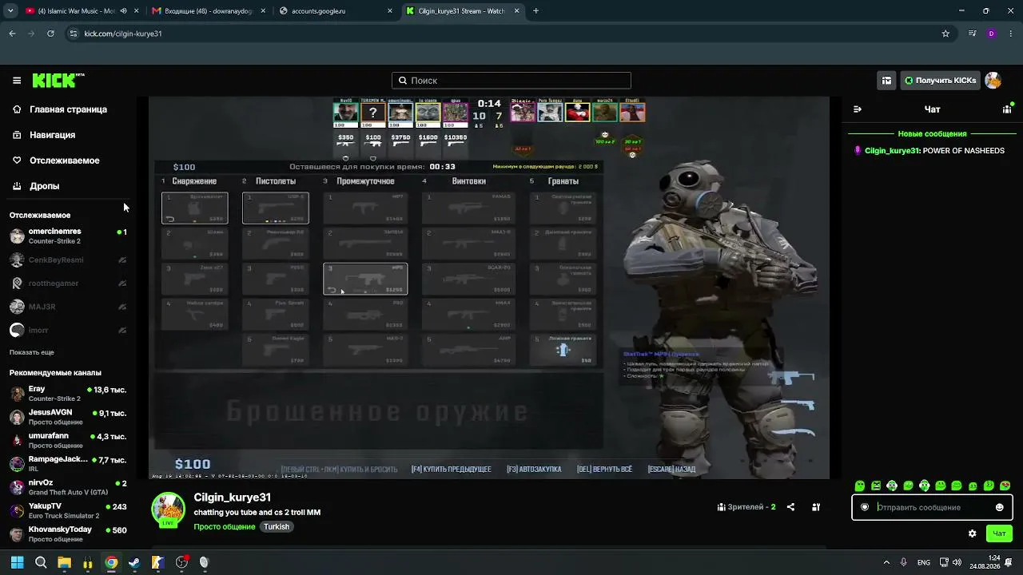Open Google Chrome from the taskbar
Screen dimensions: 1023x575
pos(111,562)
